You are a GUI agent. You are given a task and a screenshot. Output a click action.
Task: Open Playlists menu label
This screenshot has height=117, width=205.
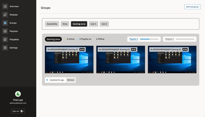14,31
